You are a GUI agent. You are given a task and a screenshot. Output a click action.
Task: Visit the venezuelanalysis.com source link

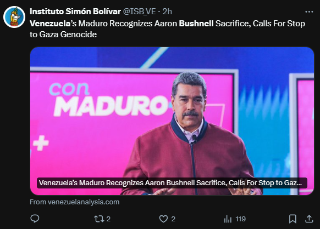click(x=75, y=202)
